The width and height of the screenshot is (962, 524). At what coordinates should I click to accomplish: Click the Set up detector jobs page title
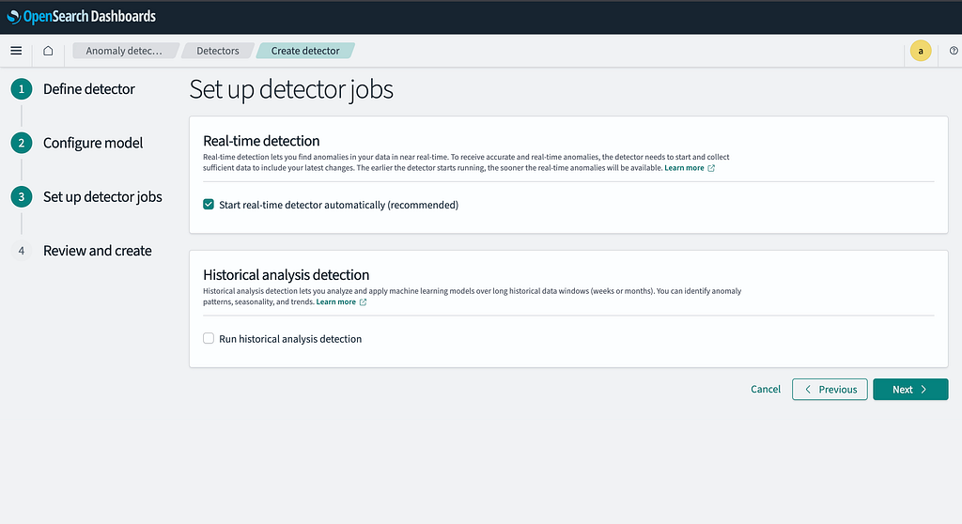291,89
